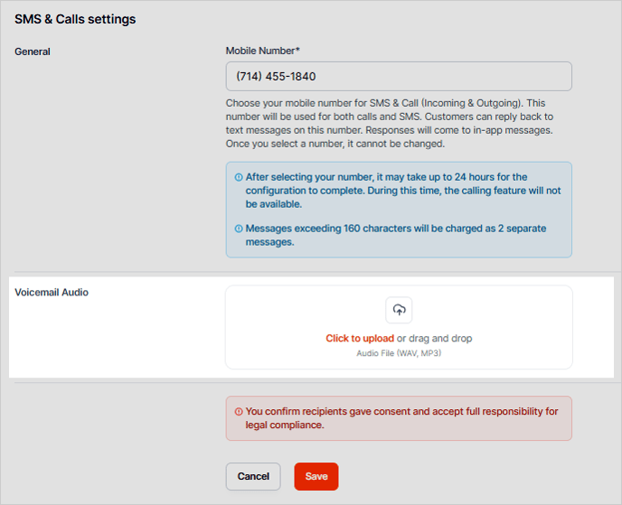
Task: Click the 24 hours configuration notice text
Action: tap(403, 191)
